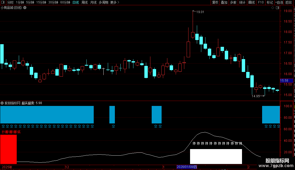The image size is (295, 170).
Task: Click the 12 month marker on time axis
Action: tap(67, 167)
